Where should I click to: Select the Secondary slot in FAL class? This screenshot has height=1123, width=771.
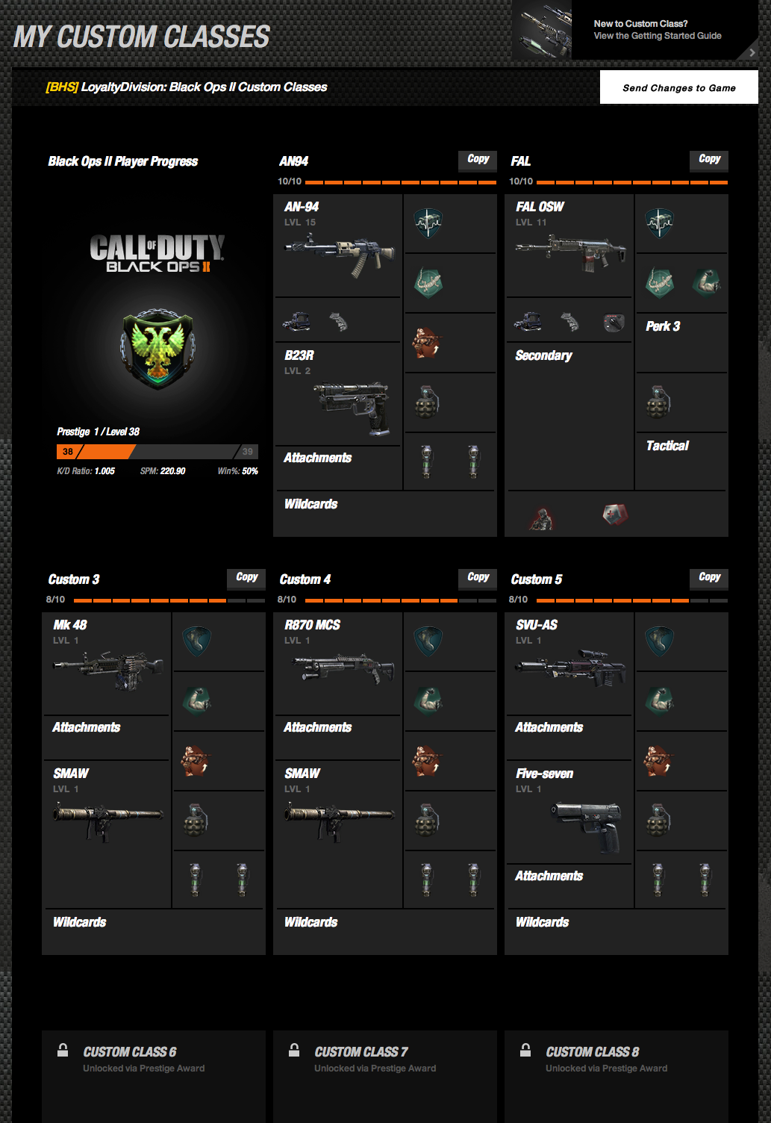click(569, 416)
